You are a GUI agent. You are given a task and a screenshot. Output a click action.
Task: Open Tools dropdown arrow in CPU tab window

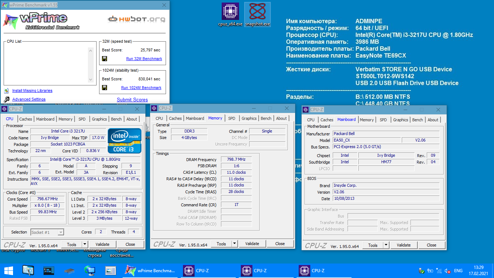(x=85, y=244)
